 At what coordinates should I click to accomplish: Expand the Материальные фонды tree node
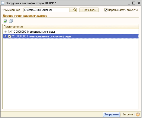click(x=5, y=32)
